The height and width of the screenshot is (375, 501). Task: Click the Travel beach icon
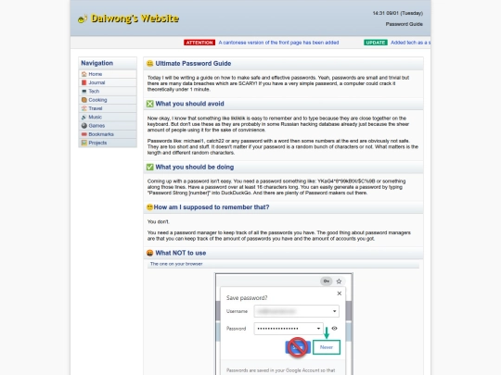(84, 108)
